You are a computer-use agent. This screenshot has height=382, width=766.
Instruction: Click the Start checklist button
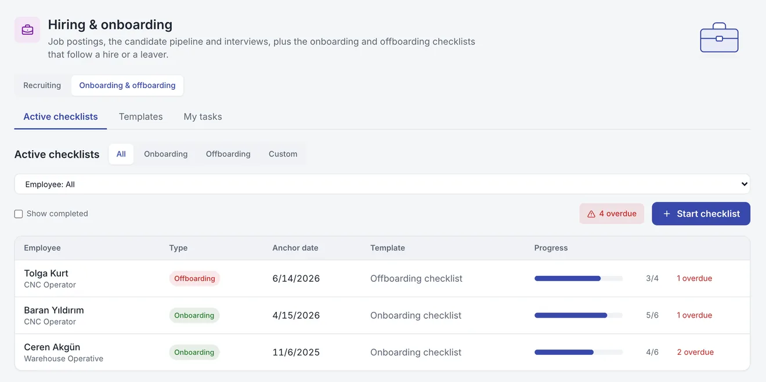(701, 214)
